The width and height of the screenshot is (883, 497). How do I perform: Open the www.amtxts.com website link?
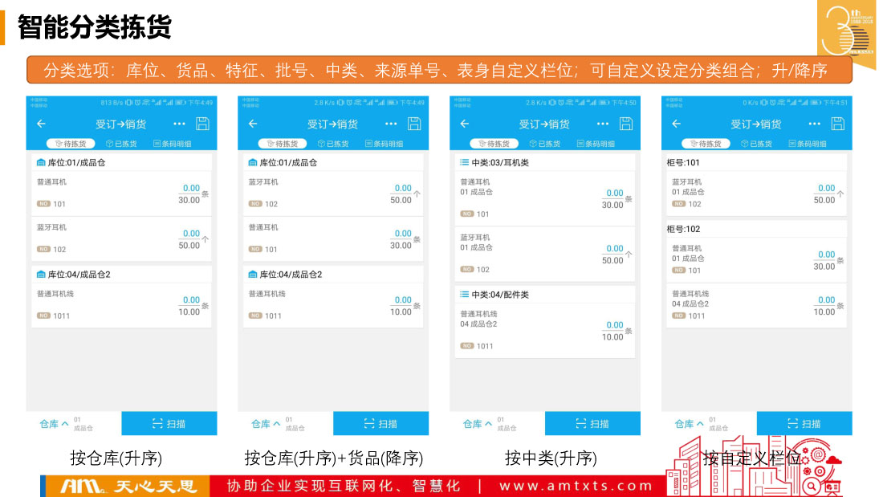click(x=576, y=486)
